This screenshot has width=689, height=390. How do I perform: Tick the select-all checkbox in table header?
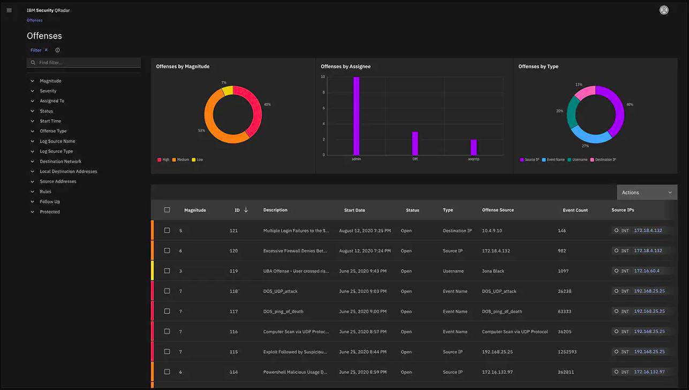(167, 210)
